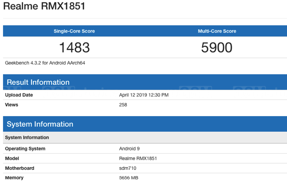Click the Result Information section header
287x185 pixels.
145,82
